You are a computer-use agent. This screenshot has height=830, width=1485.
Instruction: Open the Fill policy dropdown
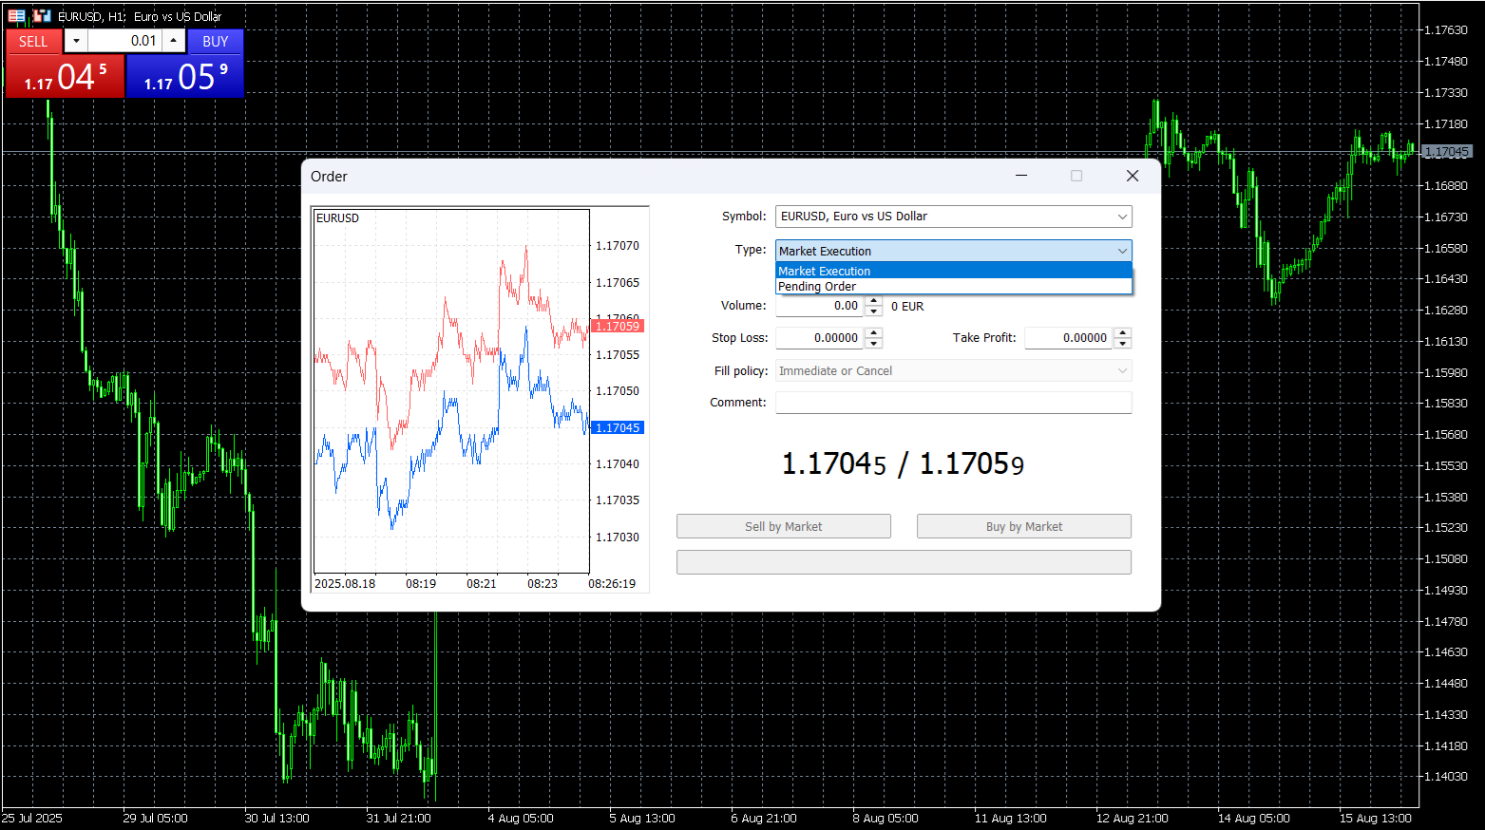(x=953, y=371)
